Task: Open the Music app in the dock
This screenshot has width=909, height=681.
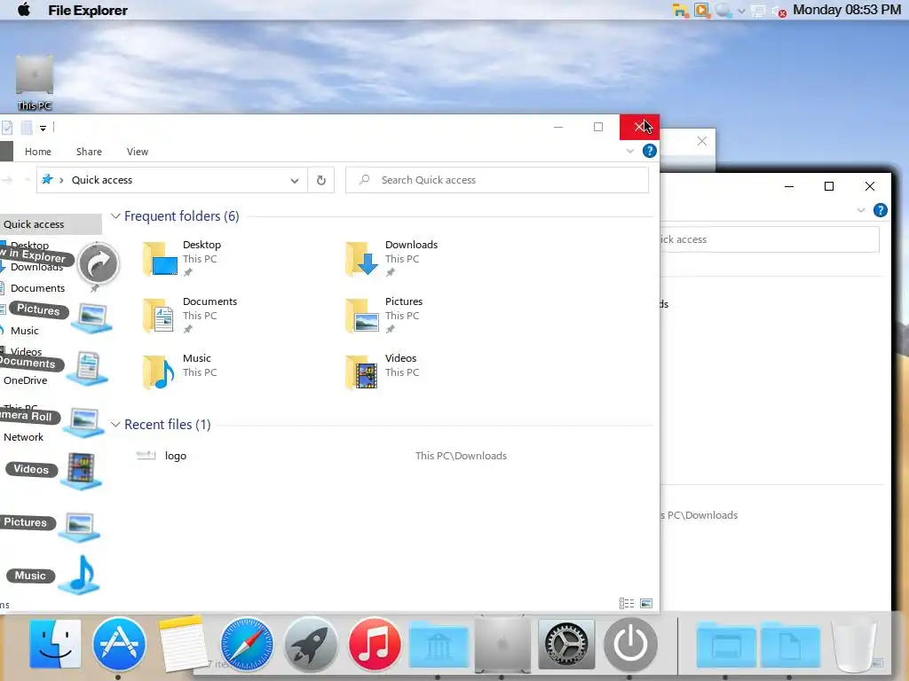Action: (374, 644)
